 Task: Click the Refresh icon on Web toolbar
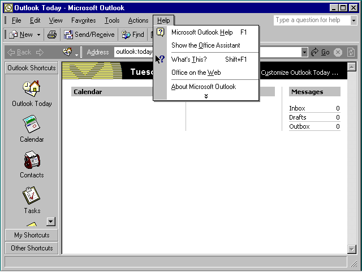[351, 52]
